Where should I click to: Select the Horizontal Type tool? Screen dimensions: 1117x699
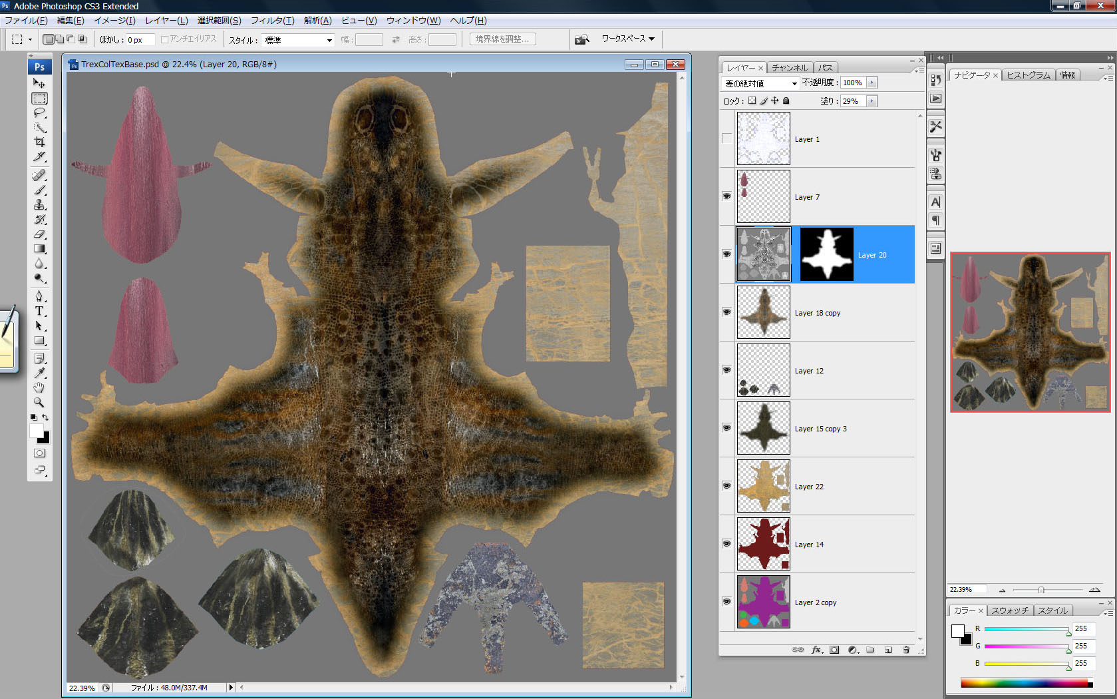(x=40, y=311)
